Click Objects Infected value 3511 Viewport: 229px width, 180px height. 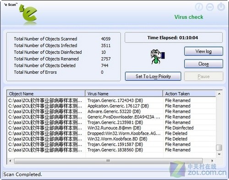click(106, 45)
